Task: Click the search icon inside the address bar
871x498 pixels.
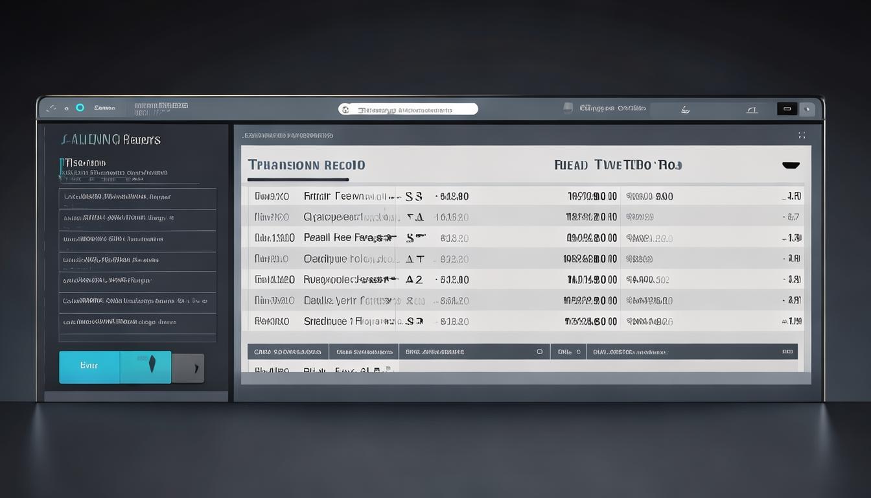Action: (345, 110)
